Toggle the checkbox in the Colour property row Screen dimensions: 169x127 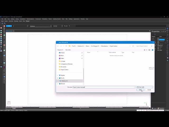tap(158, 40)
